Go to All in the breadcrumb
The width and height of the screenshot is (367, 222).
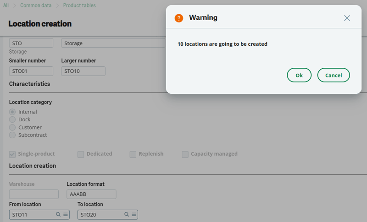pos(6,5)
